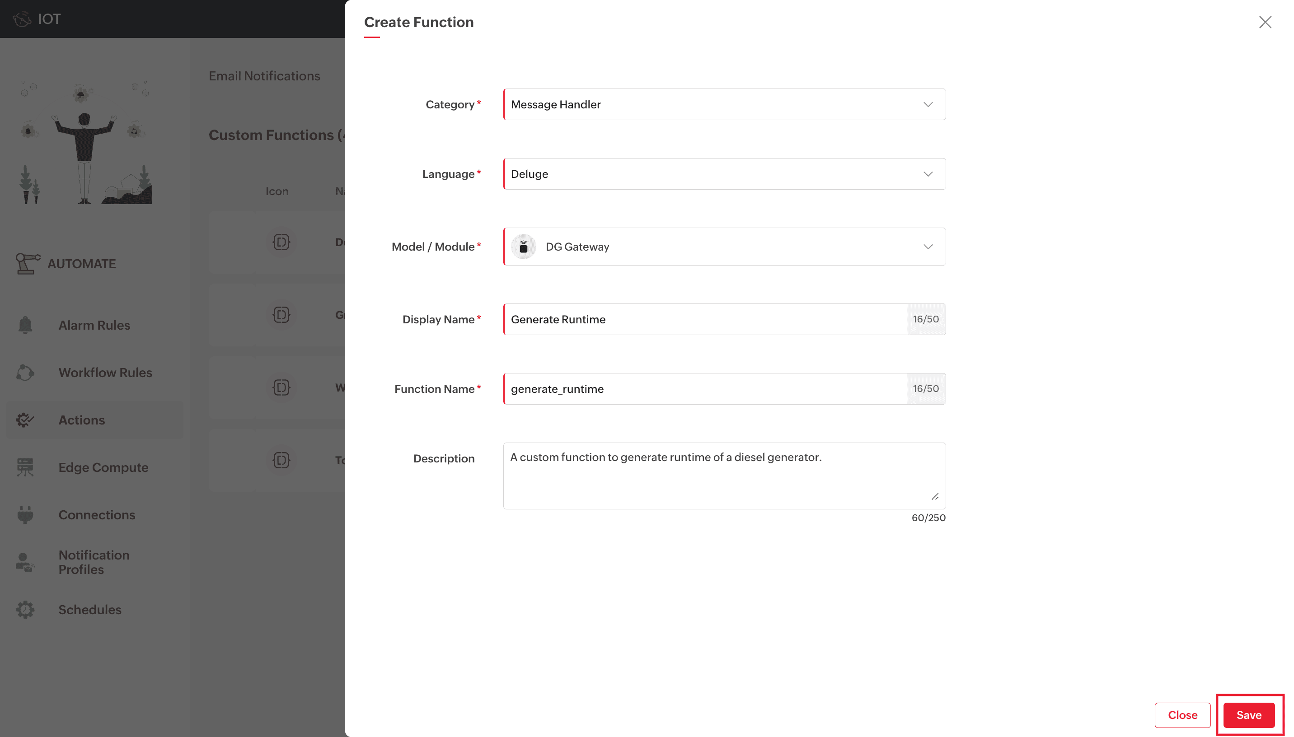Click the Connections plug icon
This screenshot has width=1294, height=737.
tap(25, 514)
